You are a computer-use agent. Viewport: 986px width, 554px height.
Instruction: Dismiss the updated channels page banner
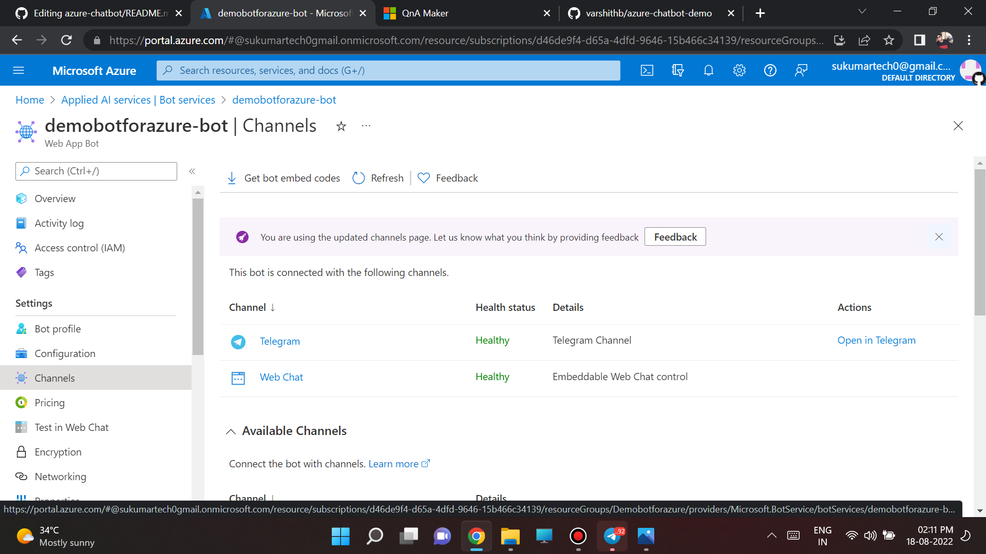(939, 237)
